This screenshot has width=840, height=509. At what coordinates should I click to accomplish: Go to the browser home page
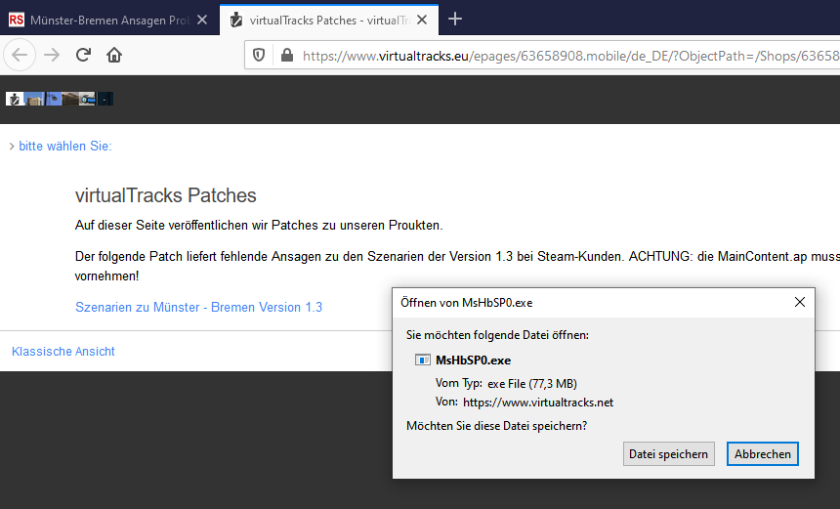(114, 56)
